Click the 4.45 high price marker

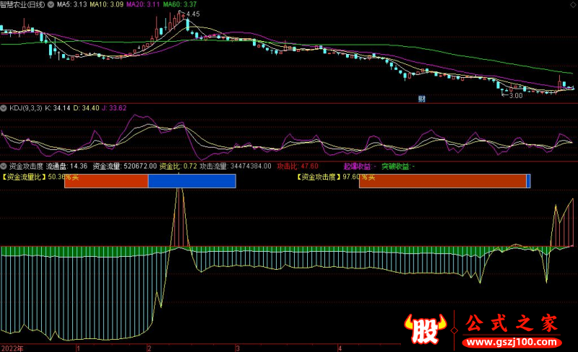pos(192,14)
